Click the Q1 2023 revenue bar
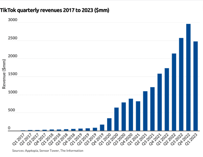The width and height of the screenshot is (203, 157). coord(196,86)
